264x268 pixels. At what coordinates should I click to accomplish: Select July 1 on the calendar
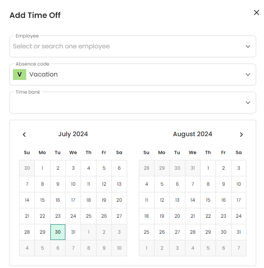(42, 168)
